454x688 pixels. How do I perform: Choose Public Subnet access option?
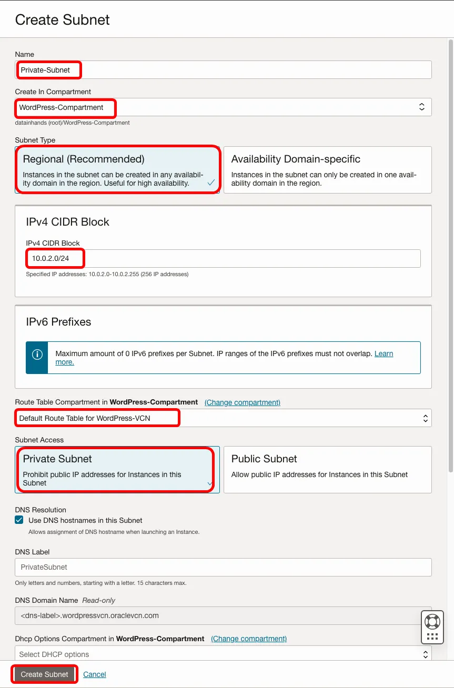coord(327,469)
